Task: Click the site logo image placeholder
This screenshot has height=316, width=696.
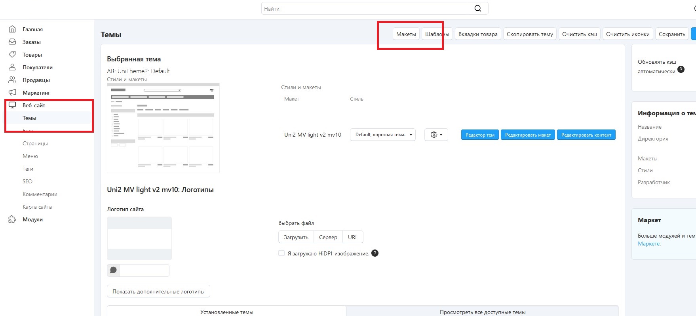Action: [x=139, y=238]
